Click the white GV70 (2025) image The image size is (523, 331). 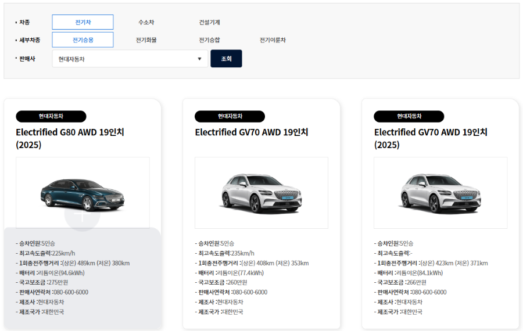point(440,193)
